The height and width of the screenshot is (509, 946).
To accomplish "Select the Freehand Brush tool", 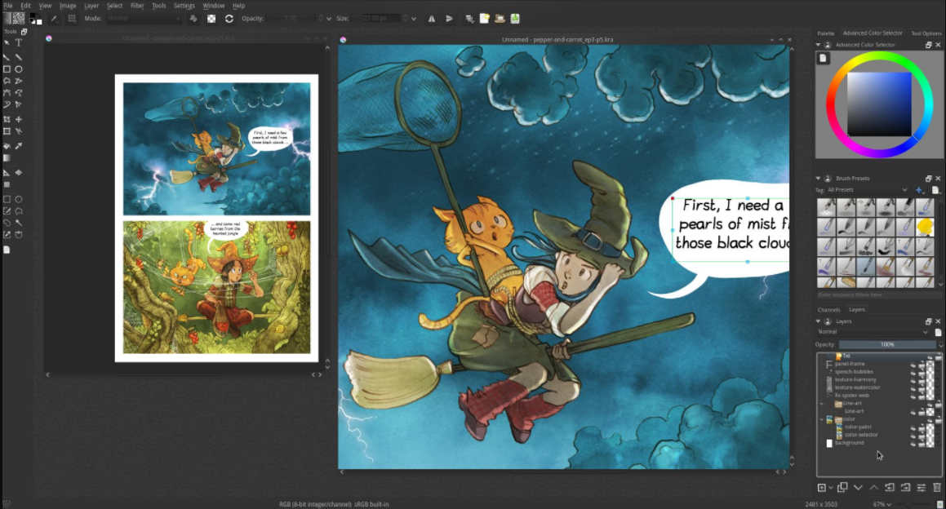I will (7, 57).
